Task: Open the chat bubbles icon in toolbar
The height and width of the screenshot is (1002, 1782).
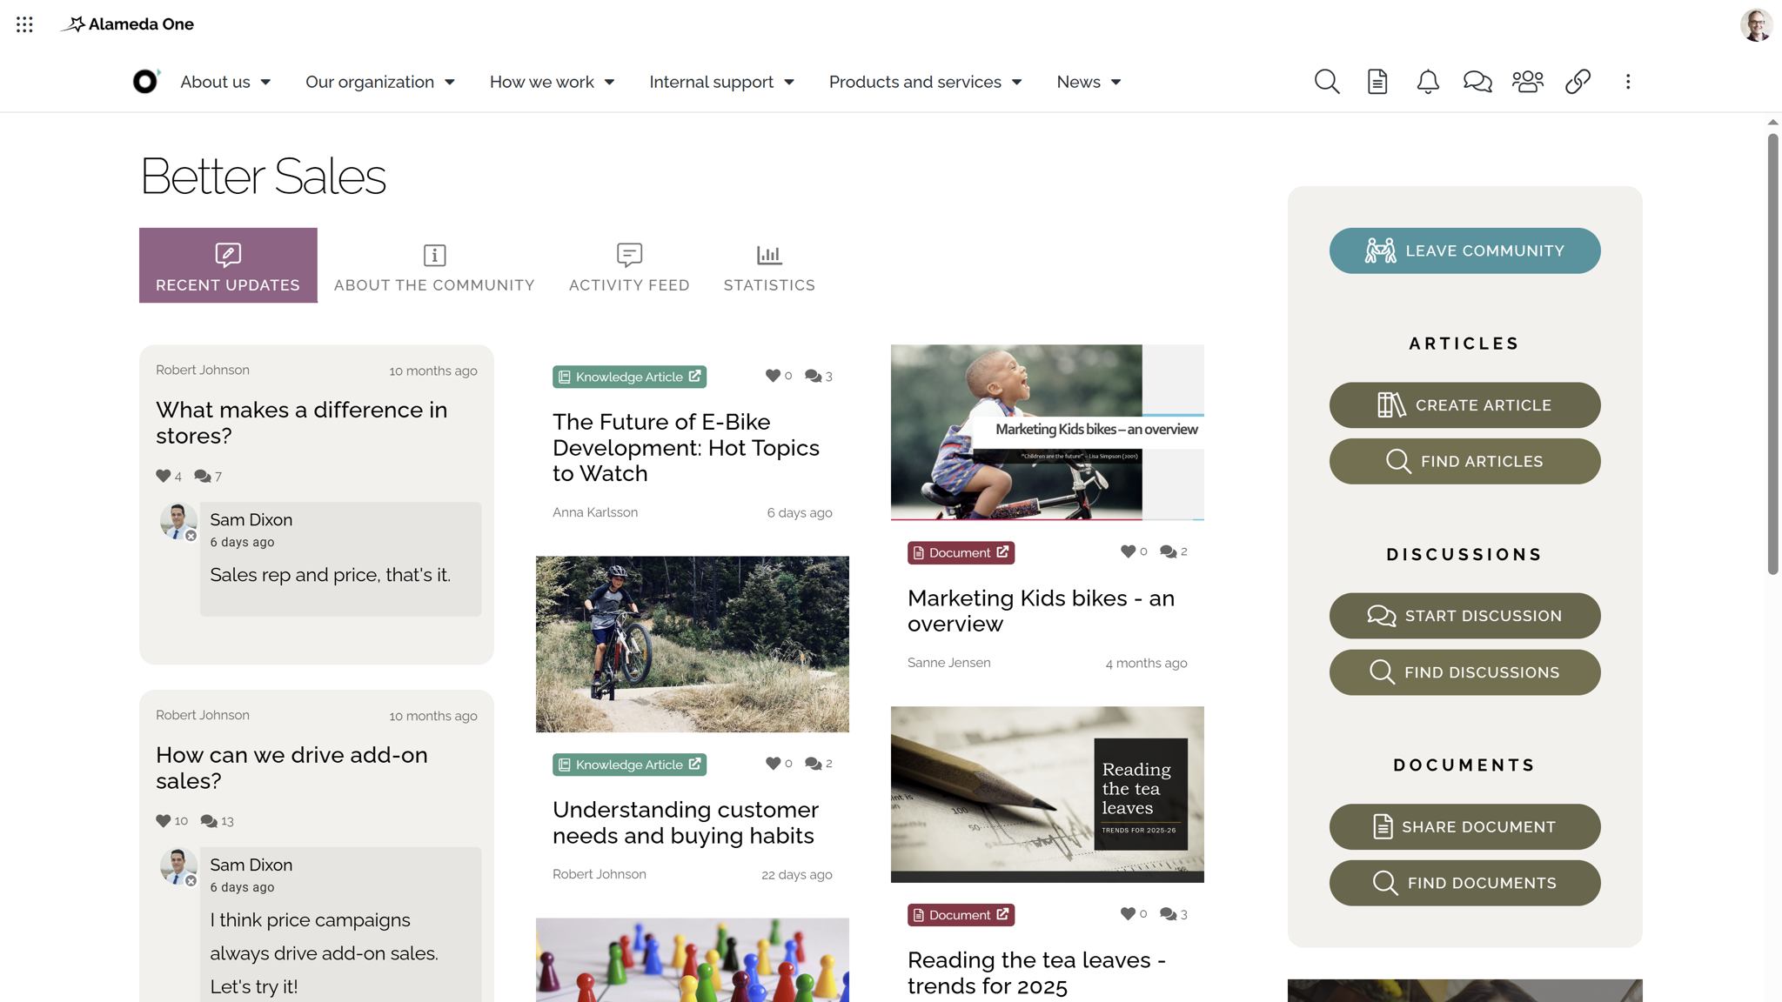Action: pos(1477,82)
